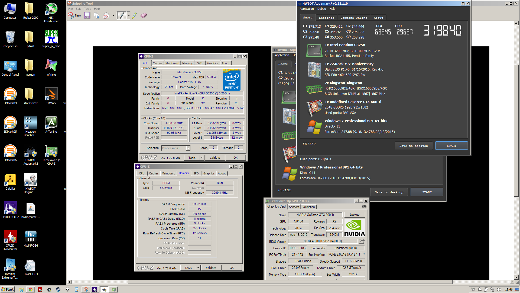This screenshot has width=520, height=293.
Task: Click OK in CPU-Z Memory window
Action: click(x=232, y=268)
